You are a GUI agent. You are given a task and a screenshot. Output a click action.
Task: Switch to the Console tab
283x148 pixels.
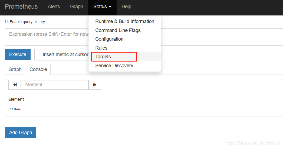coord(38,69)
